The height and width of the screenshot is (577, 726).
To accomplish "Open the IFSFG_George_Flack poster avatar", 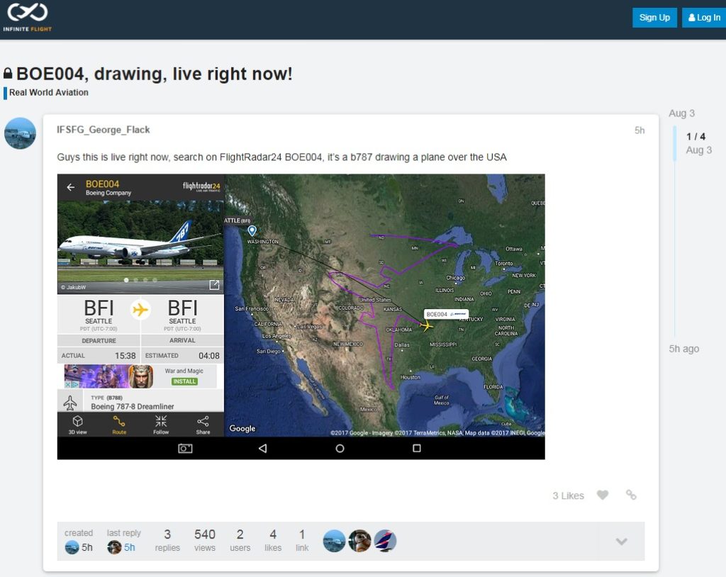I will 20,133.
